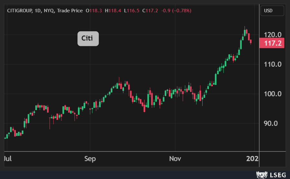Open the USD currency selector
Screen dimensions: 290x179
(x=268, y=11)
